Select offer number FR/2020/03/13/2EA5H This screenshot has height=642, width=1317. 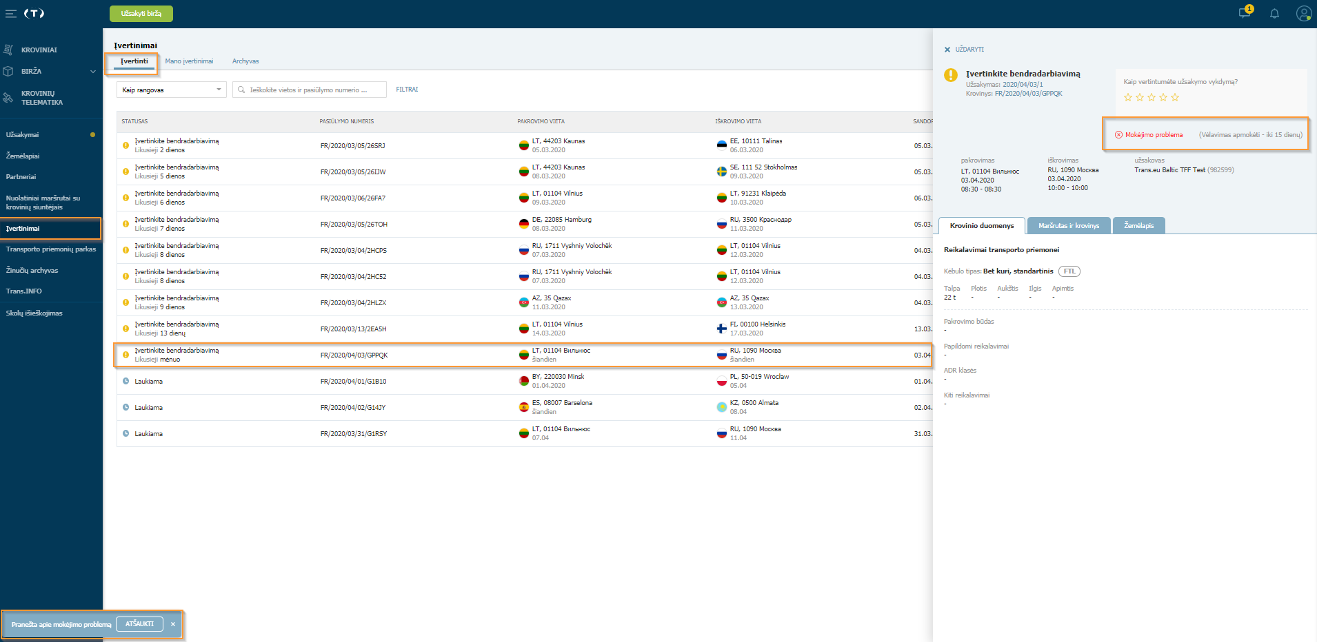click(354, 329)
